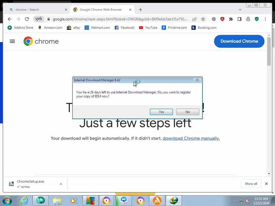Click the scrollbar up arrow
275x206 pixels.
[x=269, y=35]
